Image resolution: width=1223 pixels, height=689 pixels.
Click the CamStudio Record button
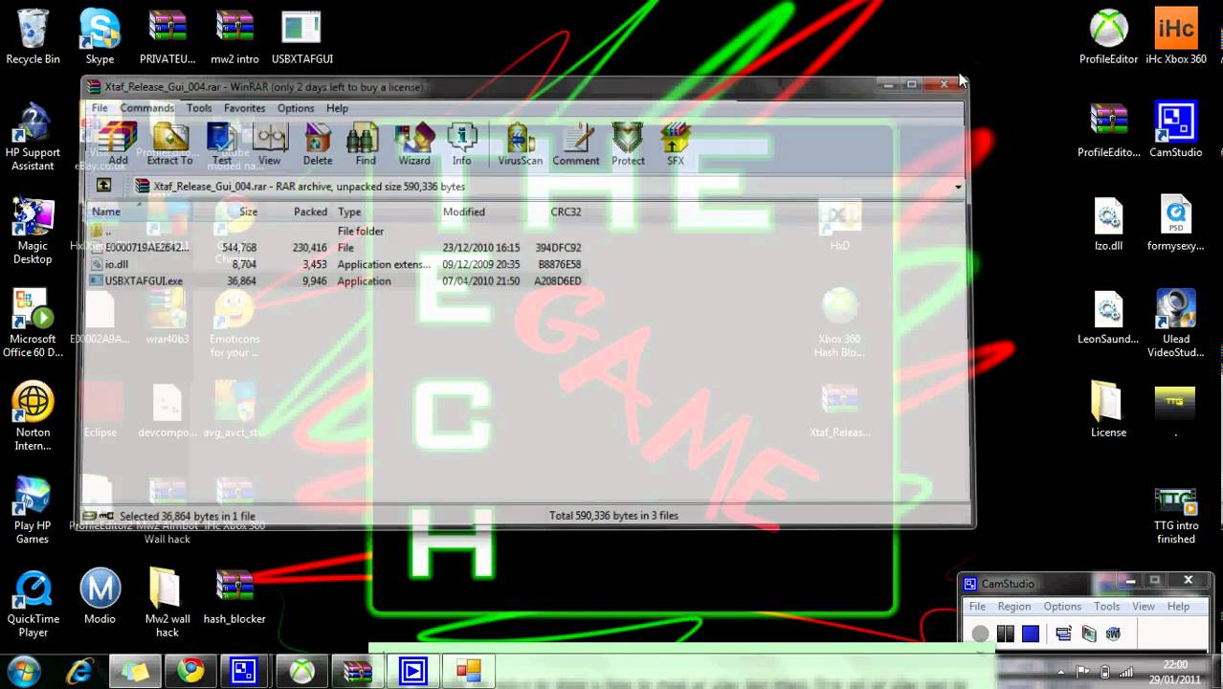click(980, 633)
